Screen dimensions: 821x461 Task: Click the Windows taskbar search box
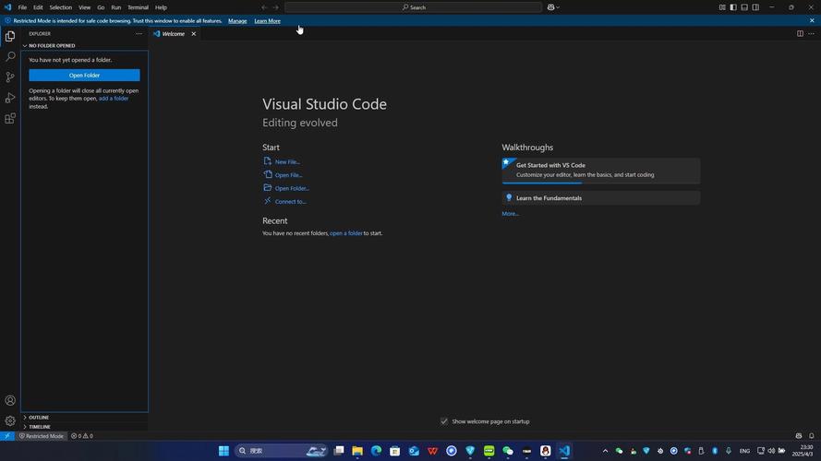point(281,451)
